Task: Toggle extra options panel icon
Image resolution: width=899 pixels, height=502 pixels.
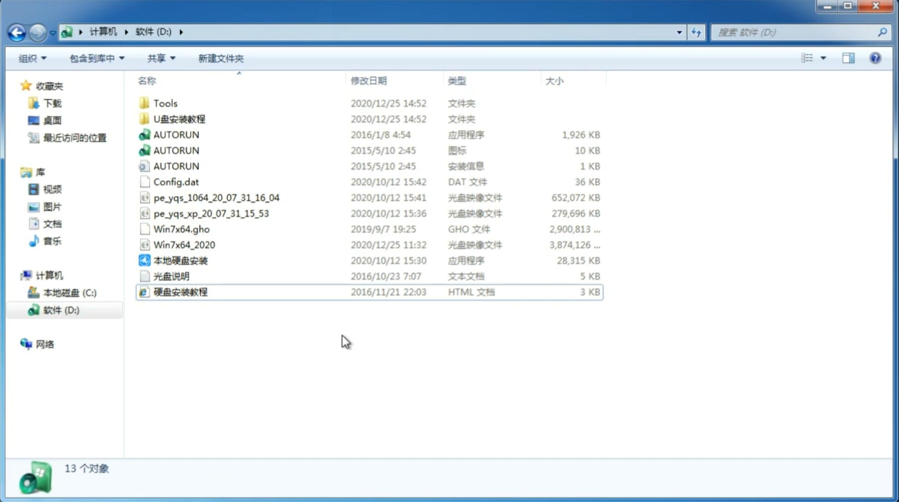Action: click(848, 57)
